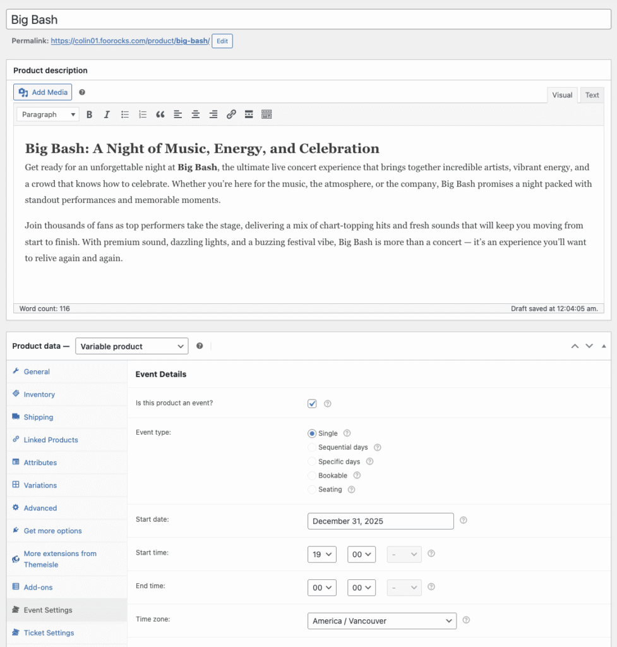
Task: Insert the Read More tag
Action: (x=248, y=114)
